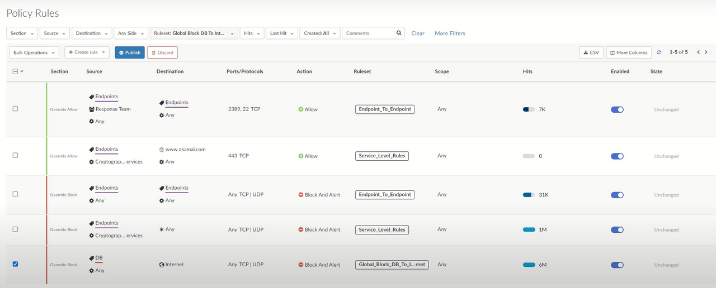Open the Ruleset filter dropdown

click(194, 33)
